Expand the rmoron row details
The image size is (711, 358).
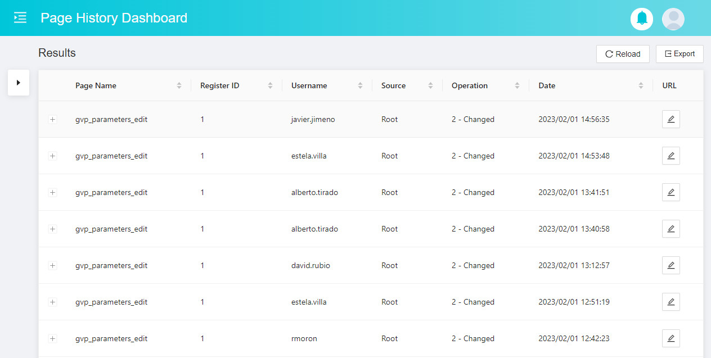[53, 338]
